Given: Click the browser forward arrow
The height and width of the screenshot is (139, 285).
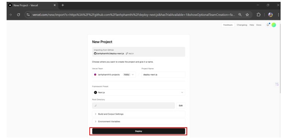Looking at the screenshot, I should 10,15.
